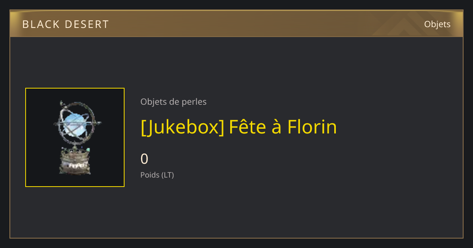
Task: Go to BLACK DESERT home title
Action: (65, 24)
